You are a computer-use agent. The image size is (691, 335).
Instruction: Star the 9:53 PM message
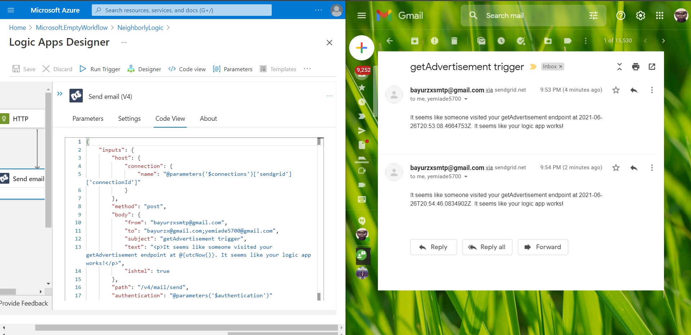(x=616, y=90)
